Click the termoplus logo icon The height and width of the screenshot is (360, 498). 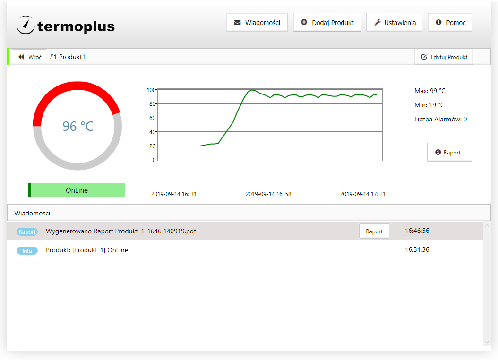click(x=25, y=25)
